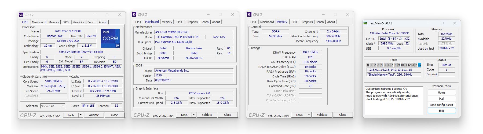Screen dimensions: 483x134
Task: Open SPD tab in CPU window
Action: pos(66,22)
